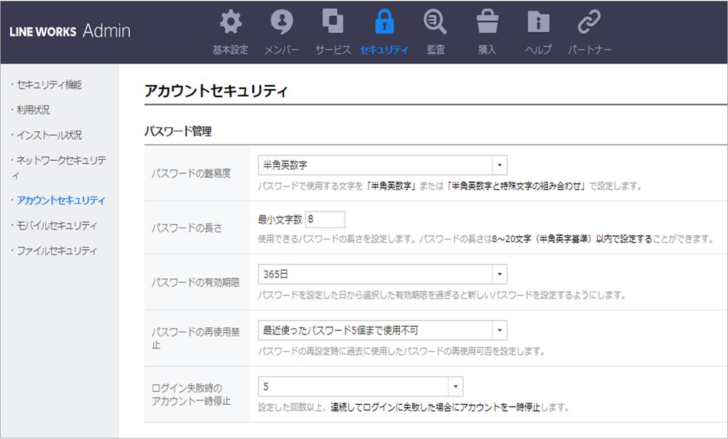
Task: Select モバイルセキュリティ in the sidebar
Action: (57, 225)
